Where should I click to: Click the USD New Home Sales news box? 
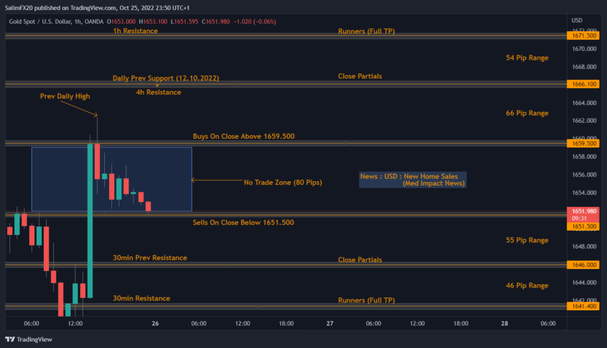pyautogui.click(x=412, y=180)
